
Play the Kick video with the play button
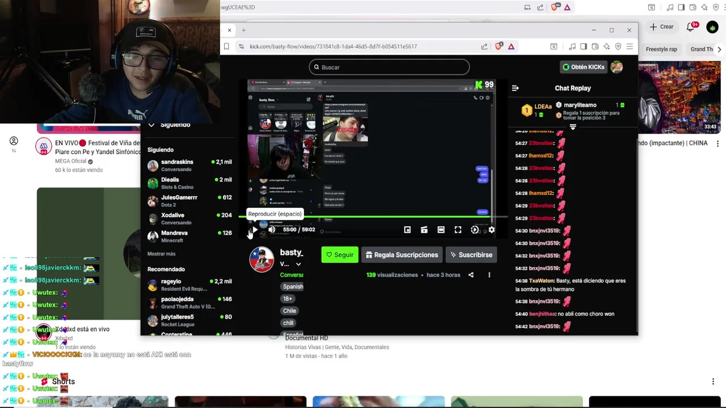(x=255, y=229)
